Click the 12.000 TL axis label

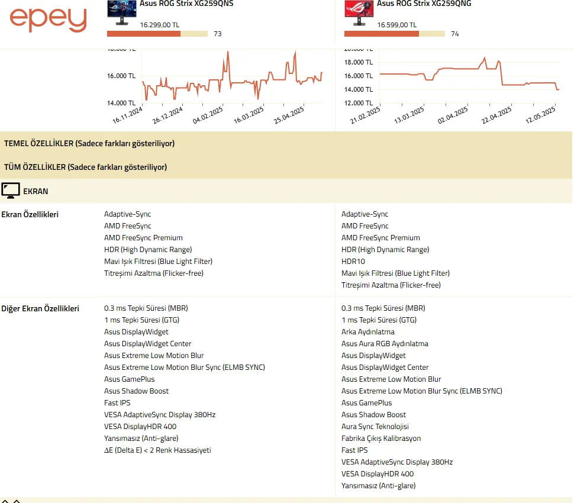(x=359, y=103)
